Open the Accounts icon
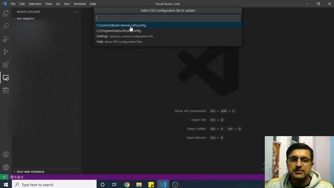Screen dimensions: 334x188 [x=6, y=155]
